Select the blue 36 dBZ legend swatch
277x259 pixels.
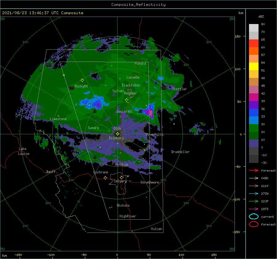coord(254,113)
